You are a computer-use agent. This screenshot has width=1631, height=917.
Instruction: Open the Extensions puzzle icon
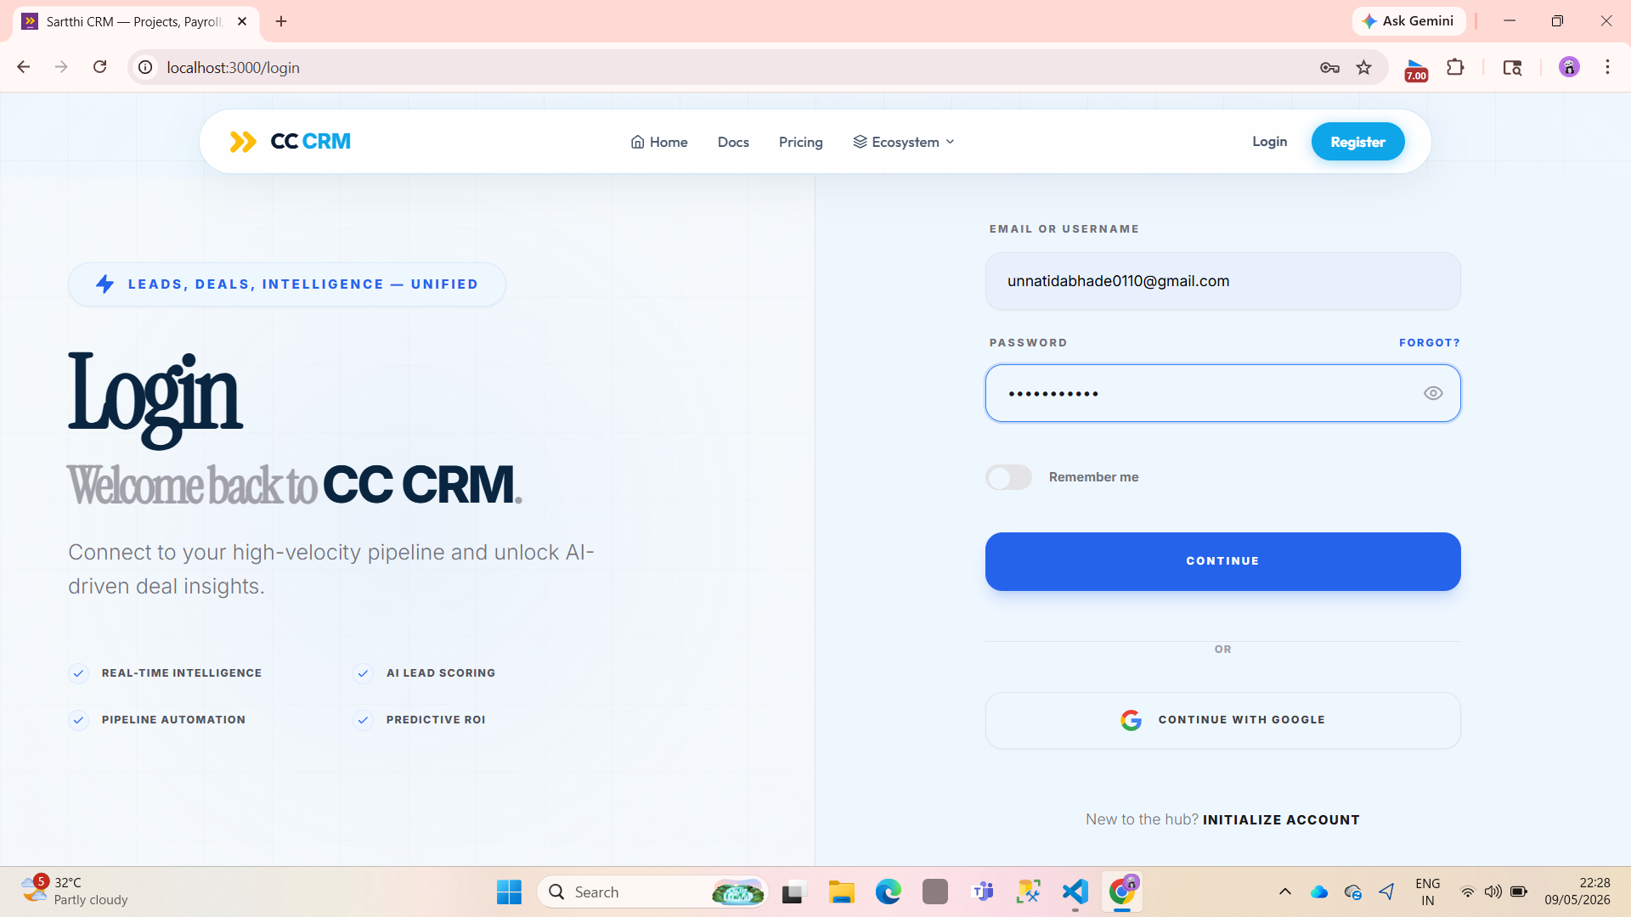pyautogui.click(x=1455, y=67)
